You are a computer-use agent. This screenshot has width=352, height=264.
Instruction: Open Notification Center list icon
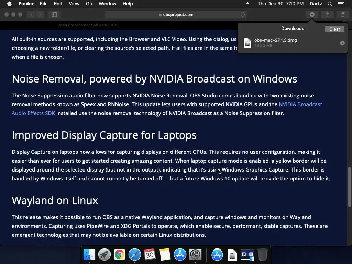[x=341, y=4]
